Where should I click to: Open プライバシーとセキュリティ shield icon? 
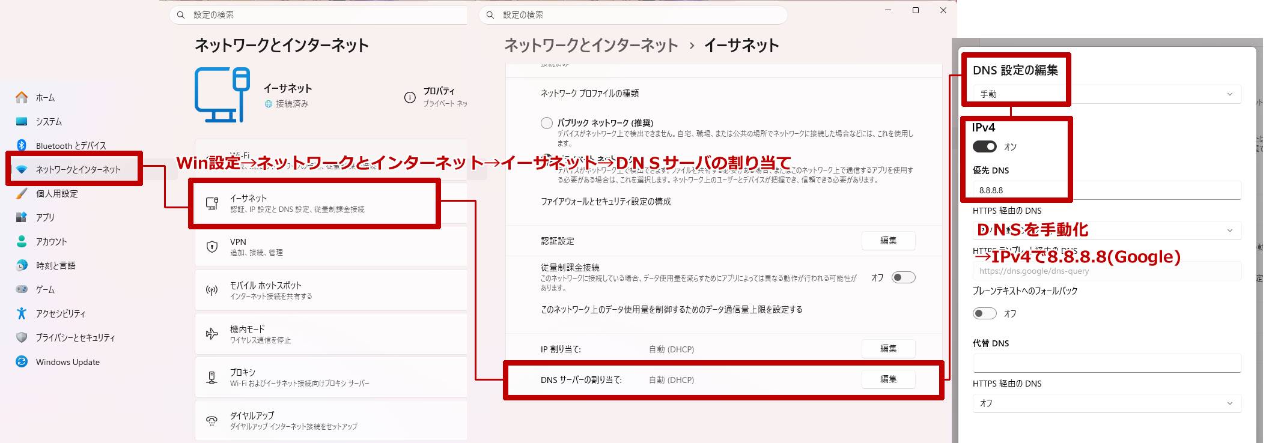(22, 337)
